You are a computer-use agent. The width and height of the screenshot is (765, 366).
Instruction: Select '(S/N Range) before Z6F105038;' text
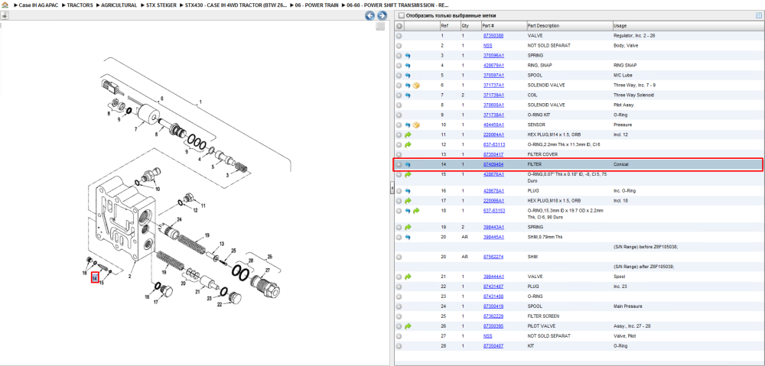[x=646, y=247]
